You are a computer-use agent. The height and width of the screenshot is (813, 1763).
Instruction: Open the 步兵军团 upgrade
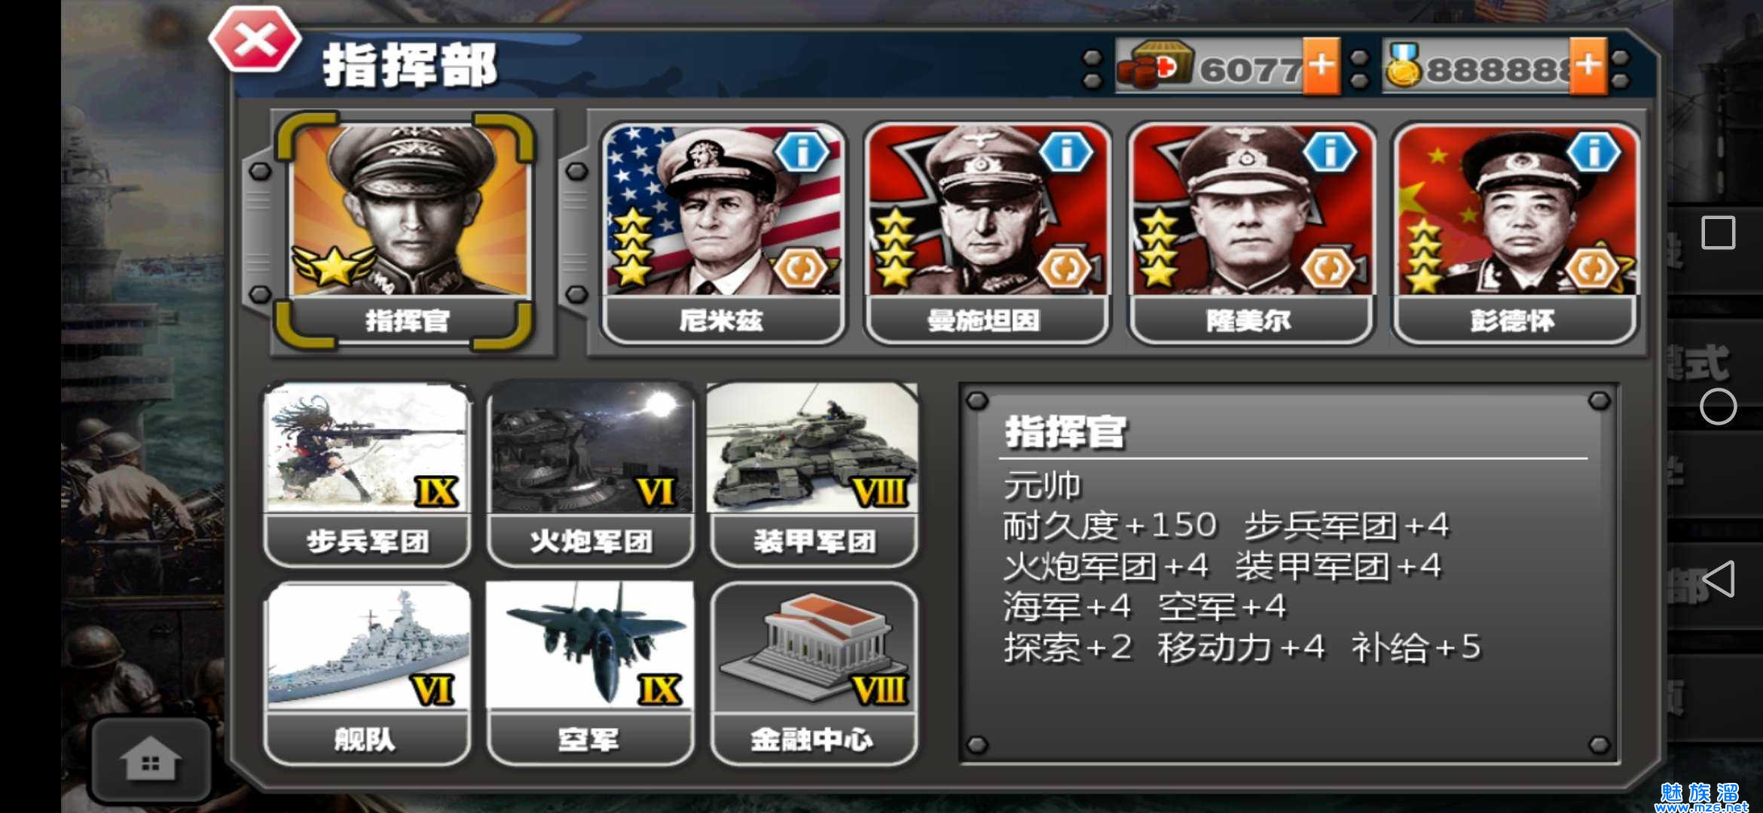(368, 475)
